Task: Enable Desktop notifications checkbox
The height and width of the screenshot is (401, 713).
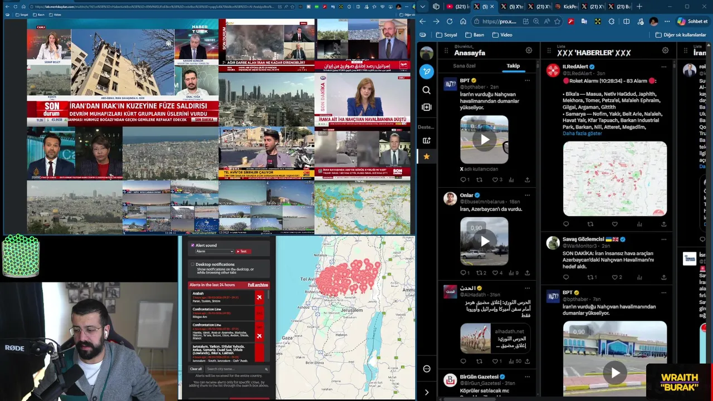Action: coord(193,265)
